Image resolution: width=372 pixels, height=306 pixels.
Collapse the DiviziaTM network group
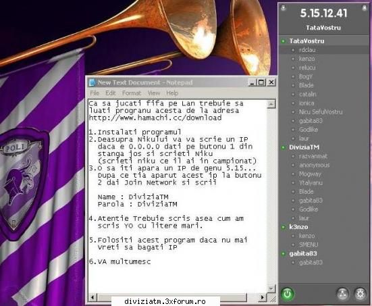point(304,147)
